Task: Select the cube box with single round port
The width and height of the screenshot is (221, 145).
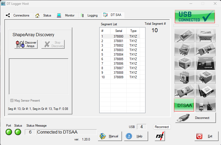Action: [184, 63]
